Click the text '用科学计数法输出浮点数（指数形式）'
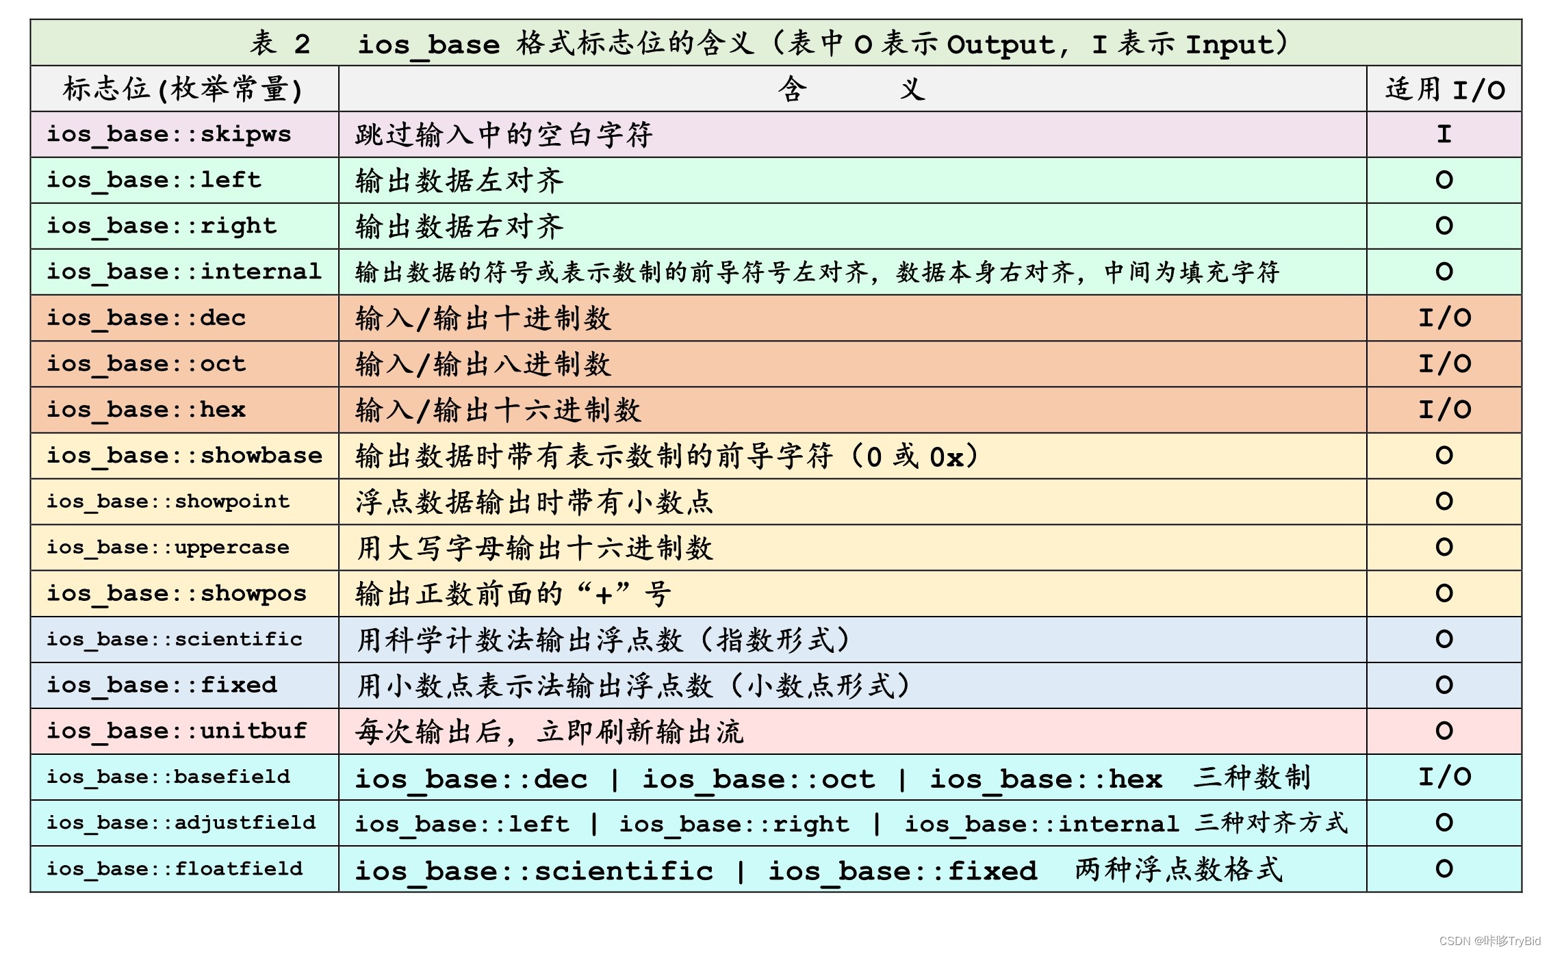The height and width of the screenshot is (954, 1551). [x=605, y=640]
